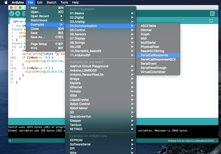The height and width of the screenshot is (154, 221).
Task: Open the VirtualColorMixer example
Action: click(158, 72)
